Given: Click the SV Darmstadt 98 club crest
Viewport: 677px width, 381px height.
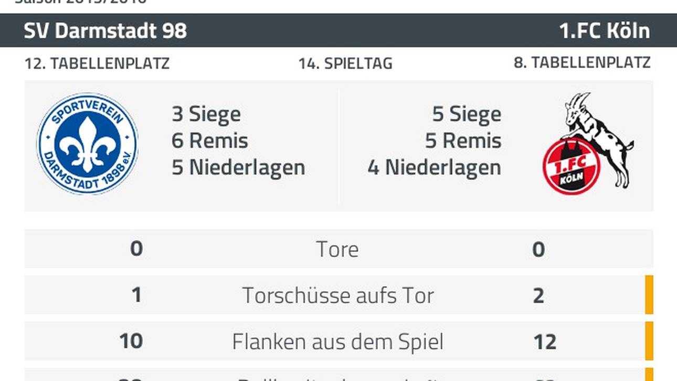Looking at the screenshot, I should (x=88, y=144).
